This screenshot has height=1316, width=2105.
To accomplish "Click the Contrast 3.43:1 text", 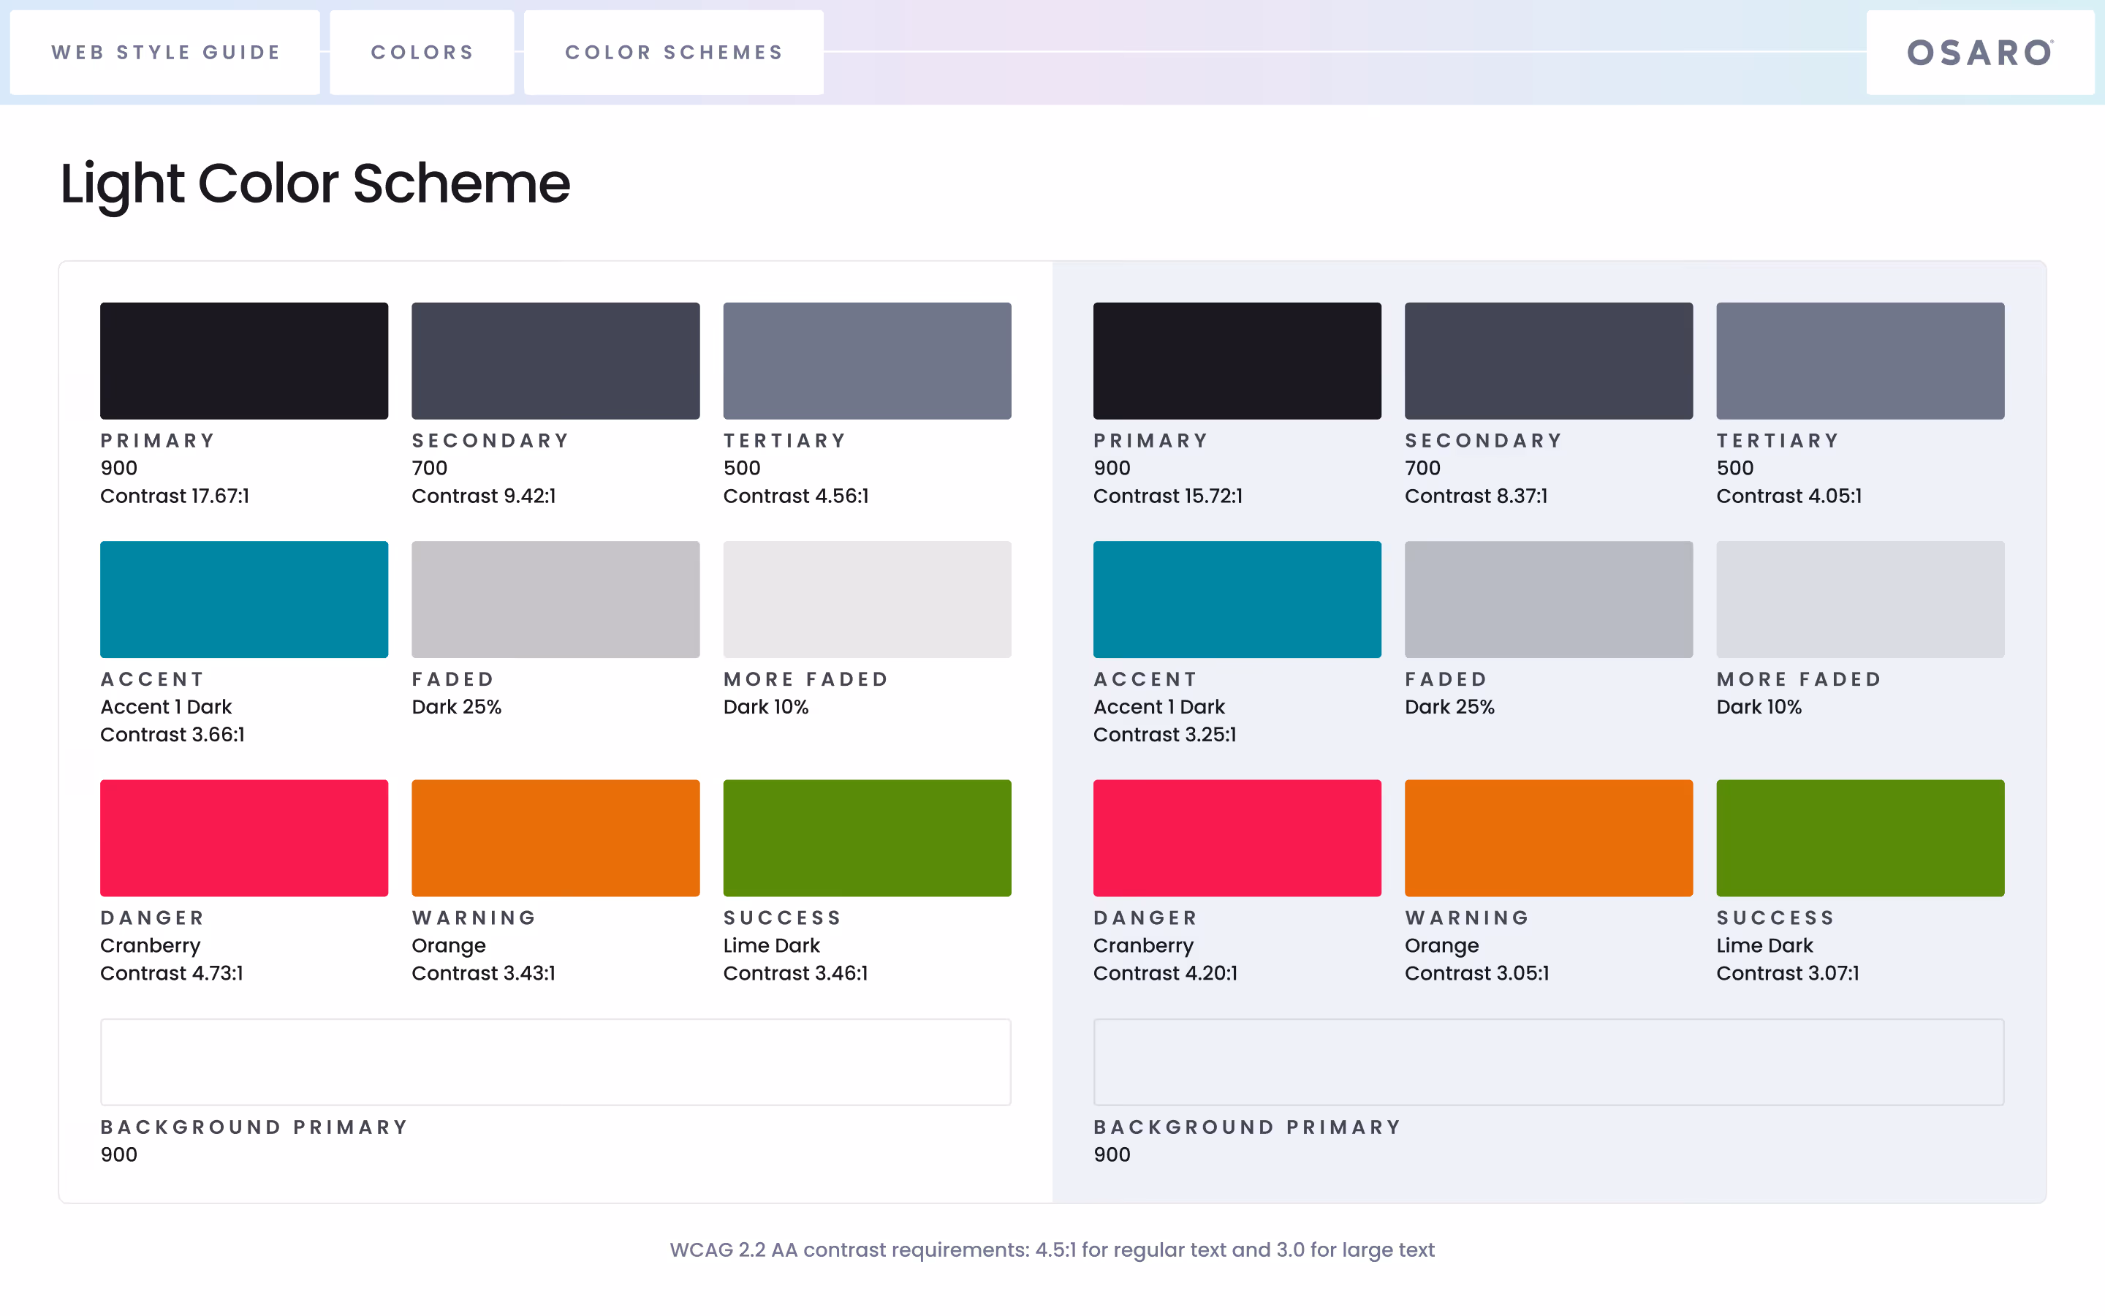I will pos(484,973).
